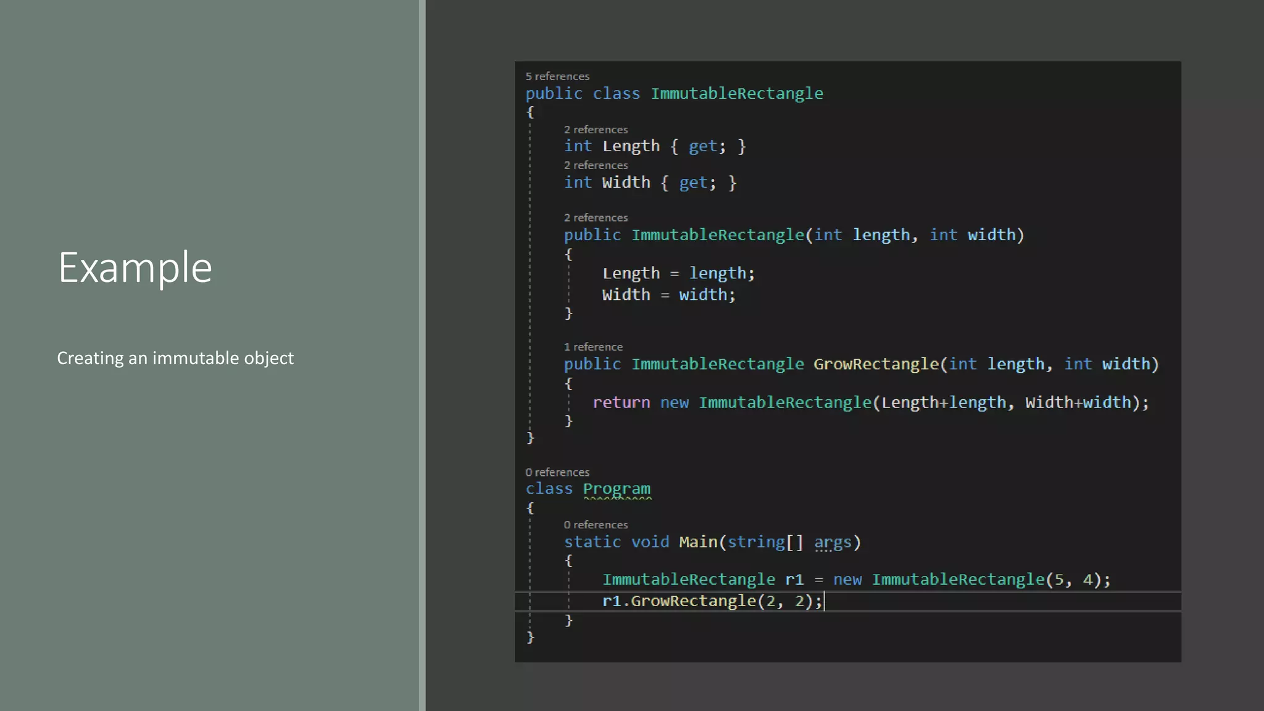
Task: Click 'public class ImmutableRectangle' declaration line
Action: click(674, 94)
